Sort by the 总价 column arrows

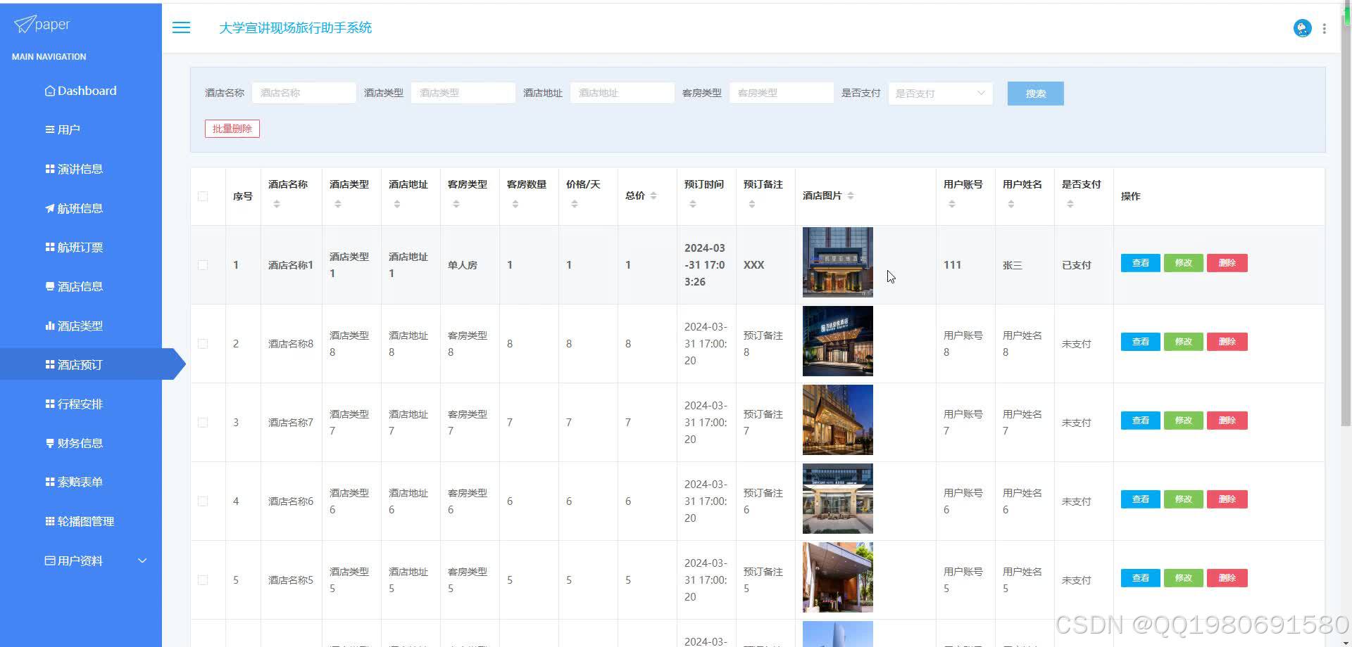point(653,196)
